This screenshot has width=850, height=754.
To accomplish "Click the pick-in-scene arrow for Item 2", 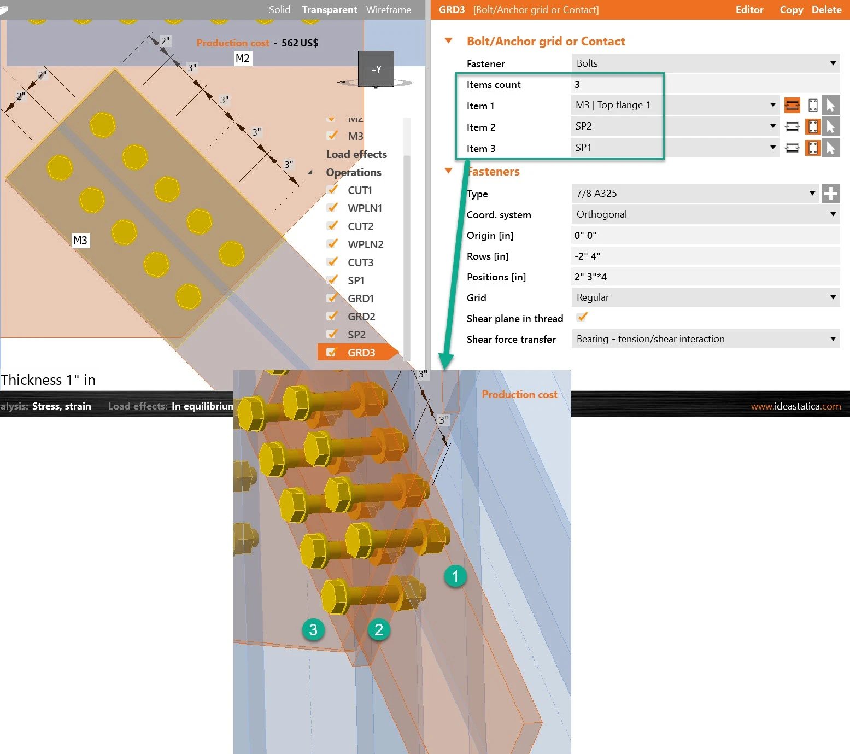I will pyautogui.click(x=831, y=126).
